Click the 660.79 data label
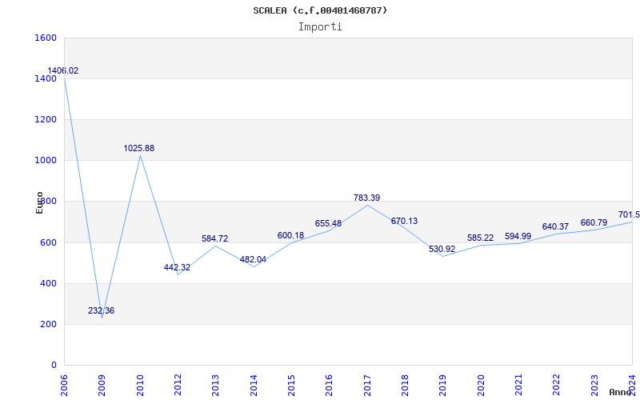640x400 pixels. click(x=594, y=222)
